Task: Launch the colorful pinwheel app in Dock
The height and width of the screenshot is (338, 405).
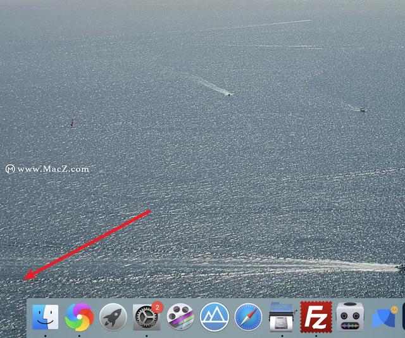Action: [79, 317]
